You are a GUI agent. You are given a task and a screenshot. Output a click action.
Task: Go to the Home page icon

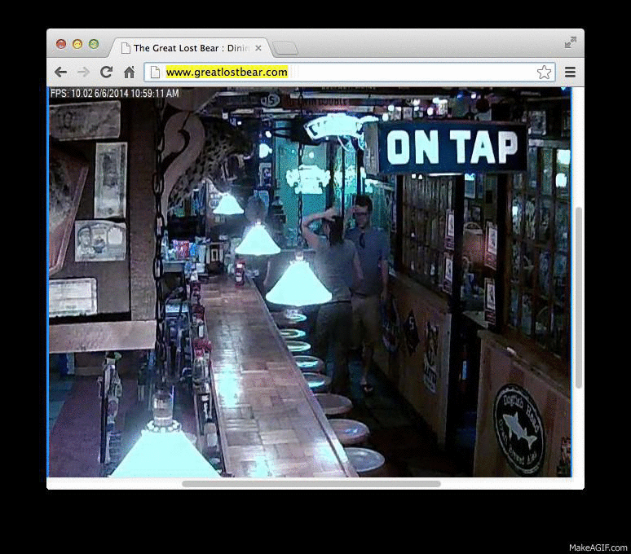129,73
